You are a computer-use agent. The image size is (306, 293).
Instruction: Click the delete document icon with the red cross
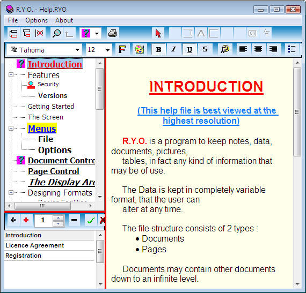[x=39, y=33]
